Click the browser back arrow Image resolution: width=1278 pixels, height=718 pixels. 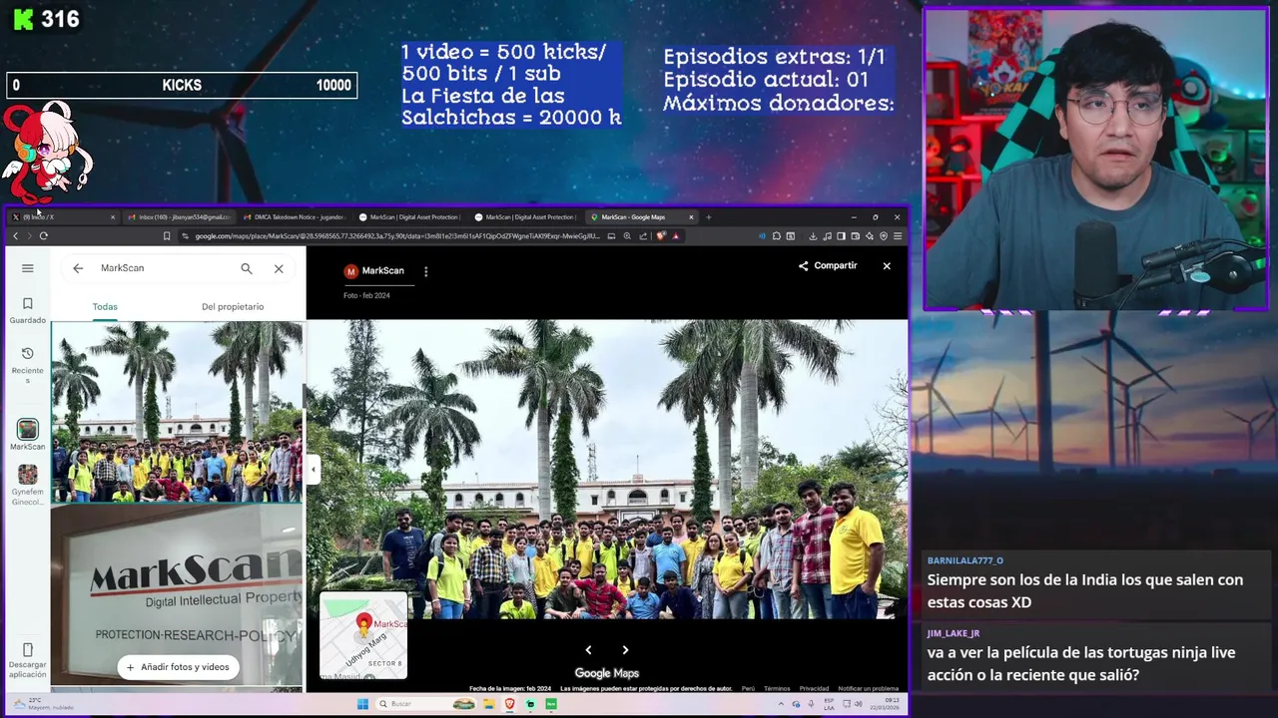click(x=15, y=236)
